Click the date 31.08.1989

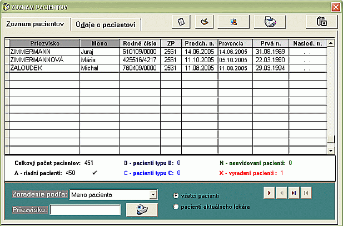click(x=270, y=52)
